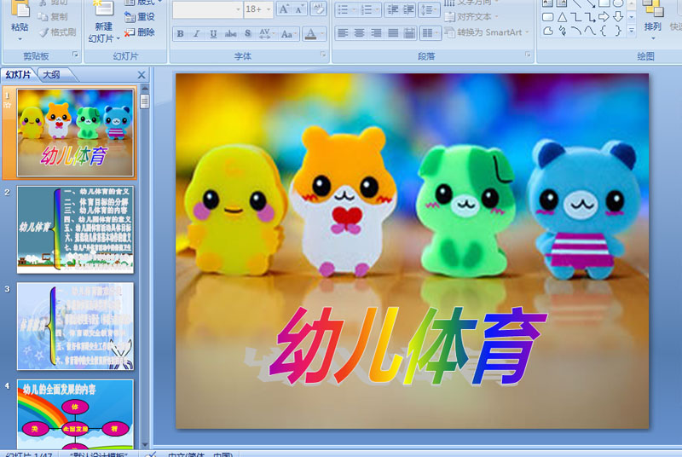Select the elbow arrow connector shape
Viewport: 682px width, 457px height.
coord(590,17)
